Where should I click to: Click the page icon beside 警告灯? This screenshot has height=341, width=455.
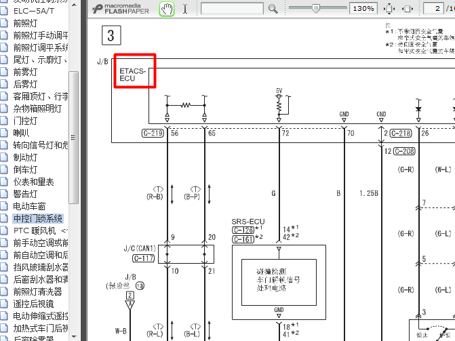(4, 194)
